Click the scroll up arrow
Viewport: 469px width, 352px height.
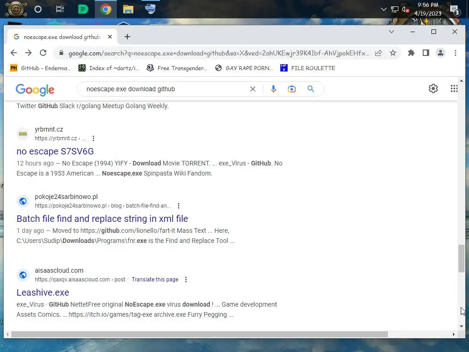461,81
